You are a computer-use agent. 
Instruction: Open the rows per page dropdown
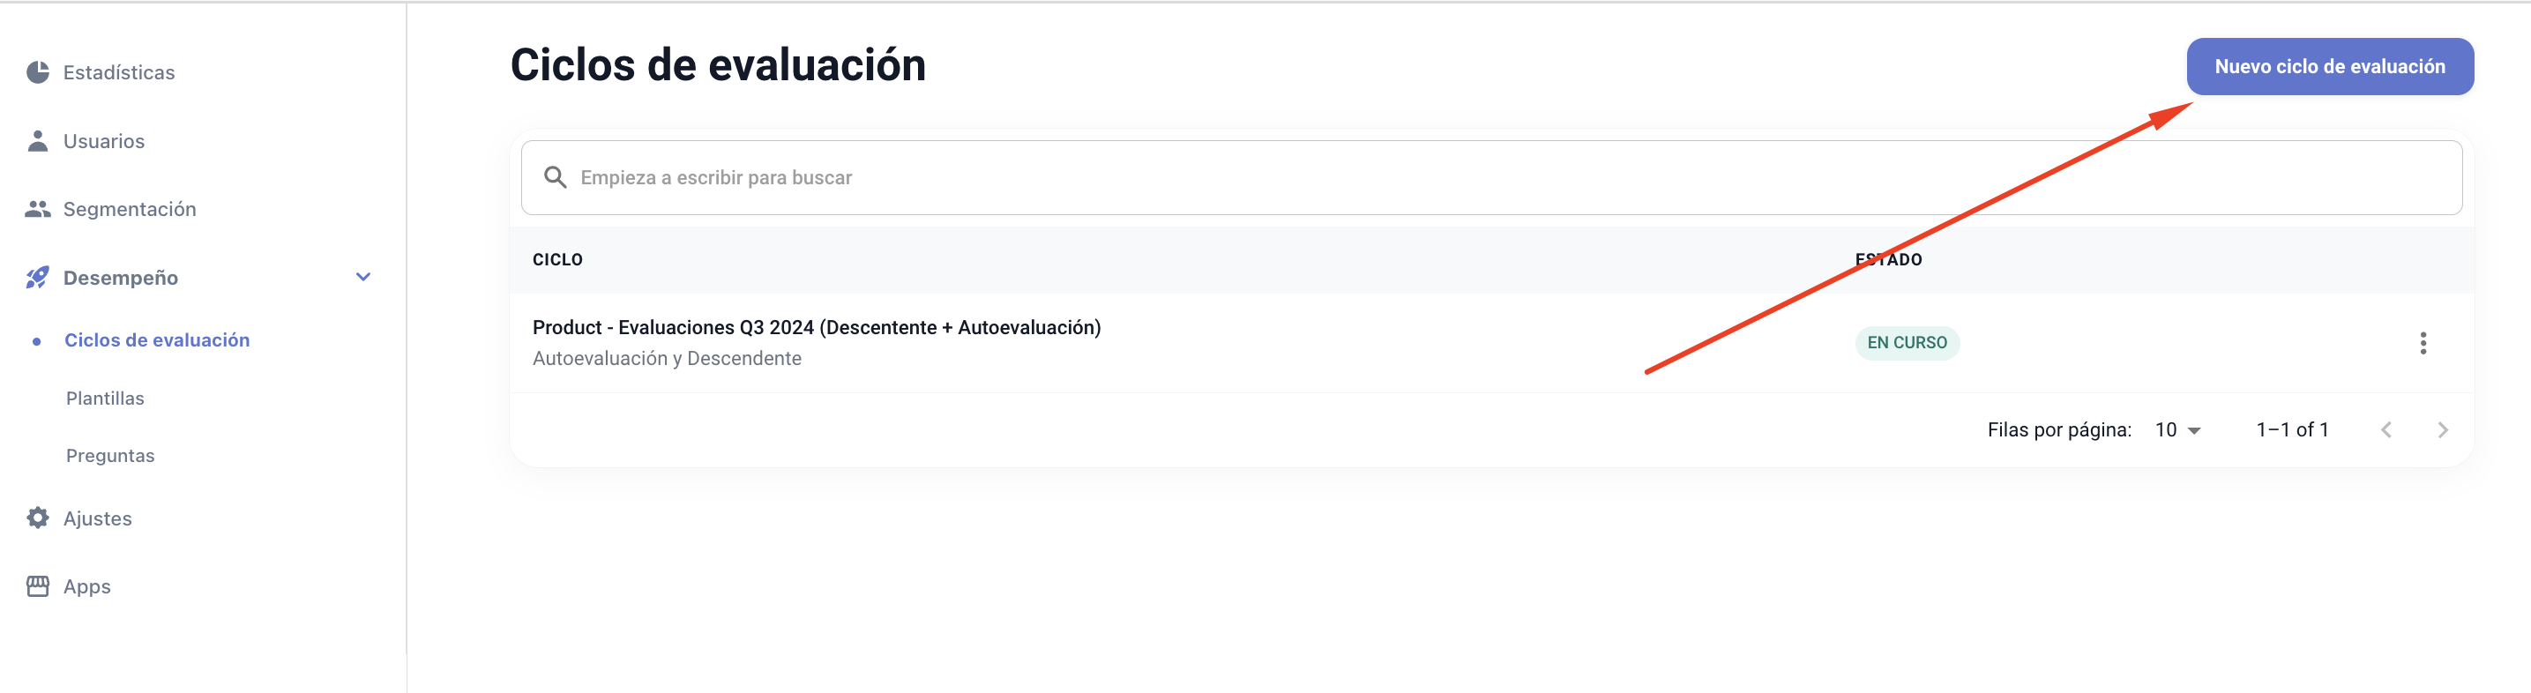(x=2176, y=429)
